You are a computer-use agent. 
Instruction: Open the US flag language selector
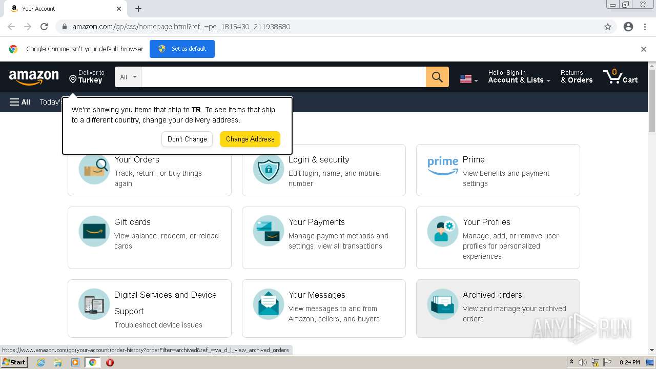click(469, 79)
